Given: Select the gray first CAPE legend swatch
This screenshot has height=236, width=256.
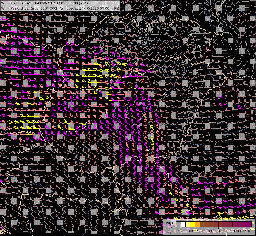Looking at the screenshot, I should coord(178,224).
